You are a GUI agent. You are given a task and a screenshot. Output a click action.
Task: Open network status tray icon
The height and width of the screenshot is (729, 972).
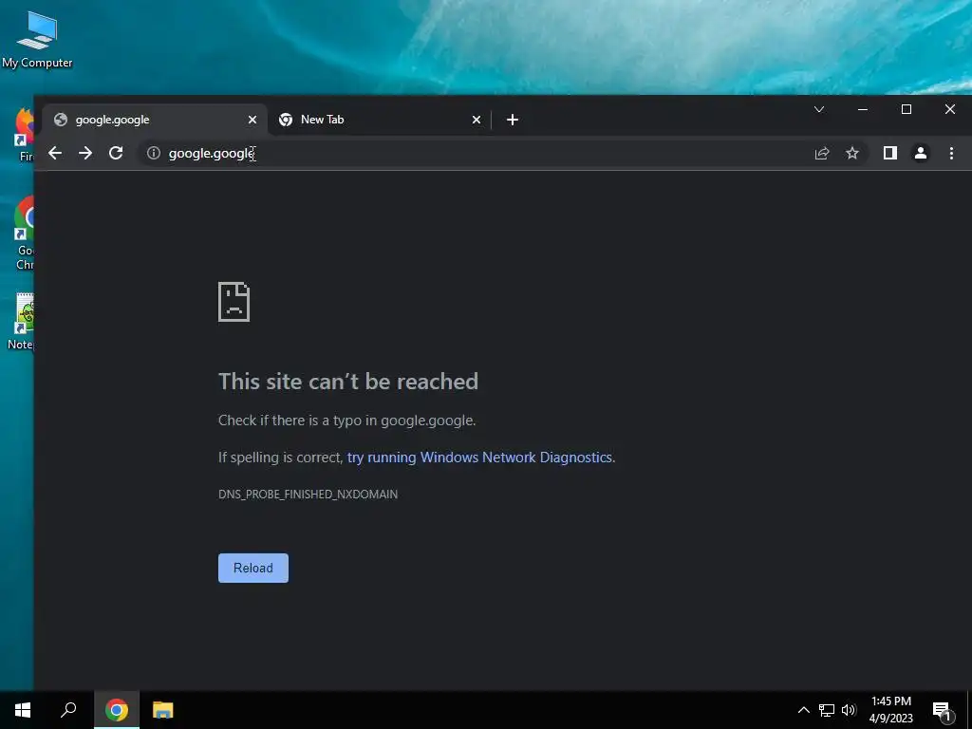click(x=827, y=710)
